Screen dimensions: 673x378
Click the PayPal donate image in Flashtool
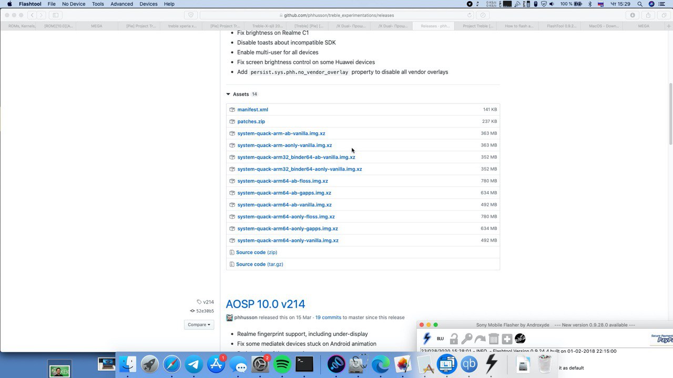click(x=662, y=339)
